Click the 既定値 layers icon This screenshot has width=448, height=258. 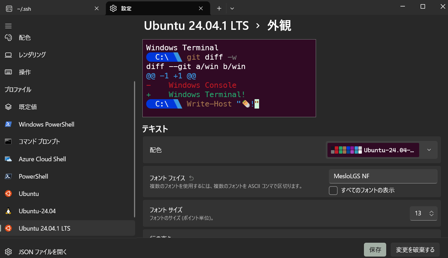click(x=8, y=107)
